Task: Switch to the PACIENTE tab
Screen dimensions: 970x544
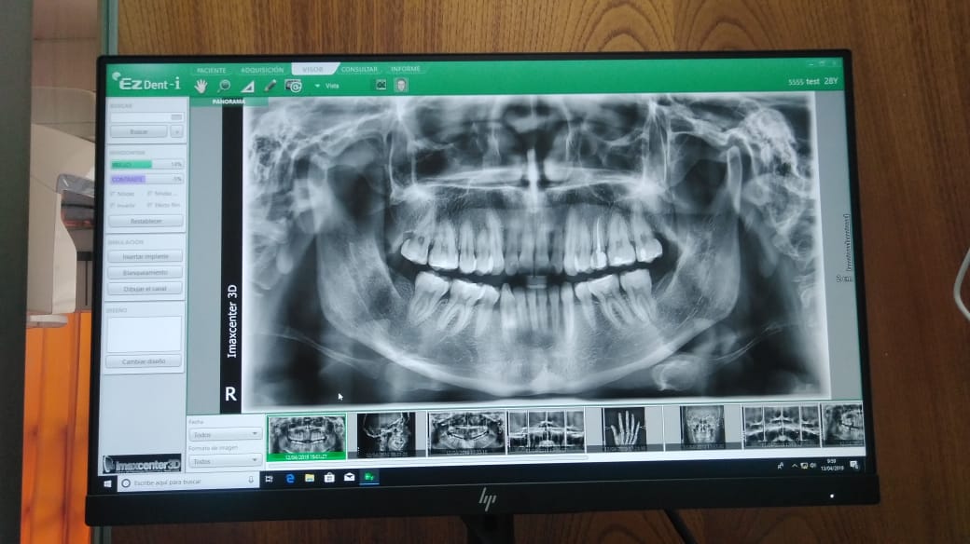Action: [211, 70]
